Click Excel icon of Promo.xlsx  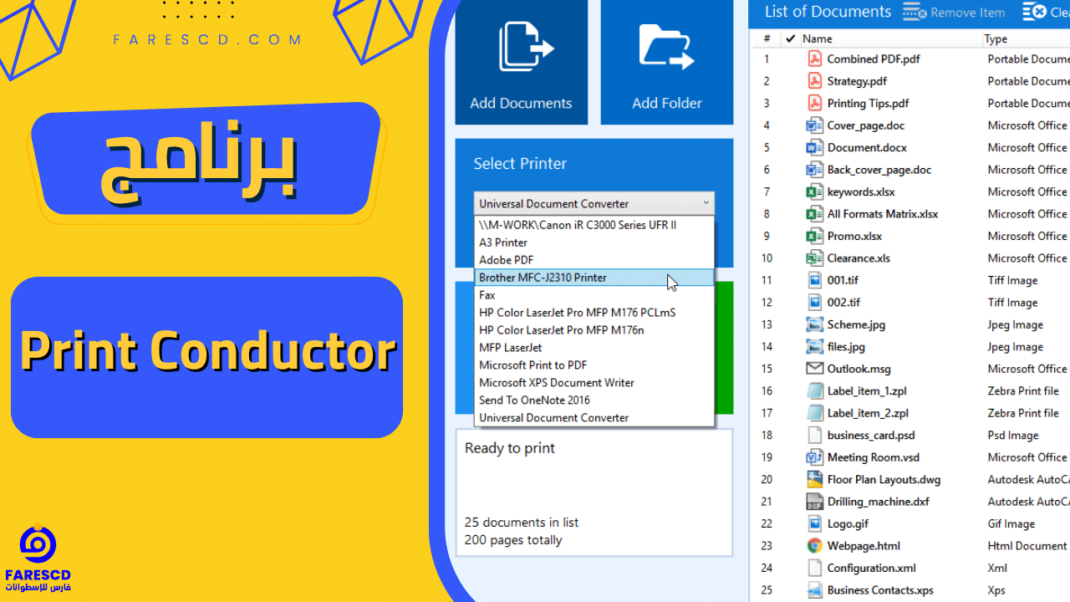point(815,237)
